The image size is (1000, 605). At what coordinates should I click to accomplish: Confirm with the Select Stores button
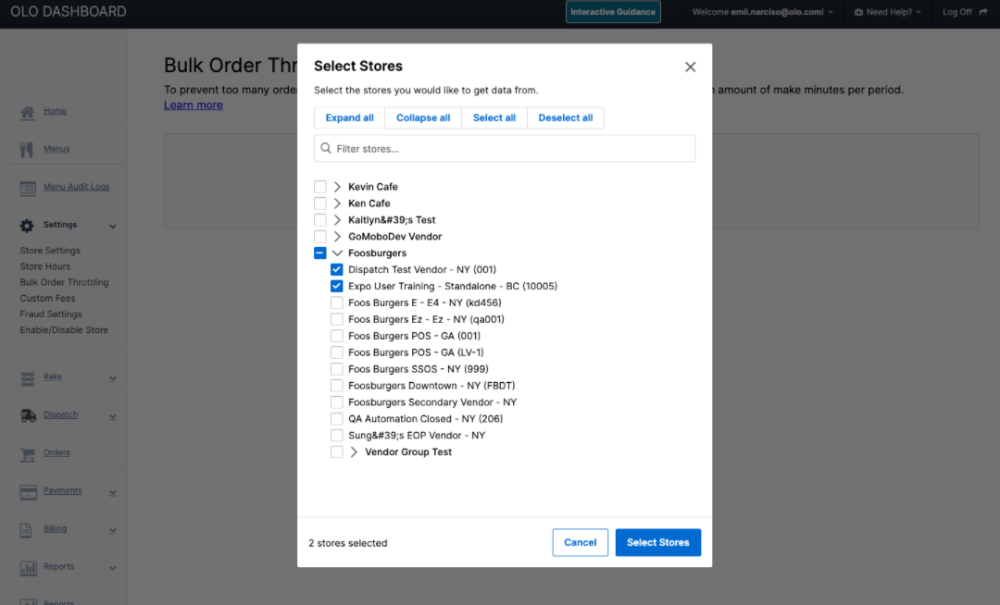coord(658,543)
